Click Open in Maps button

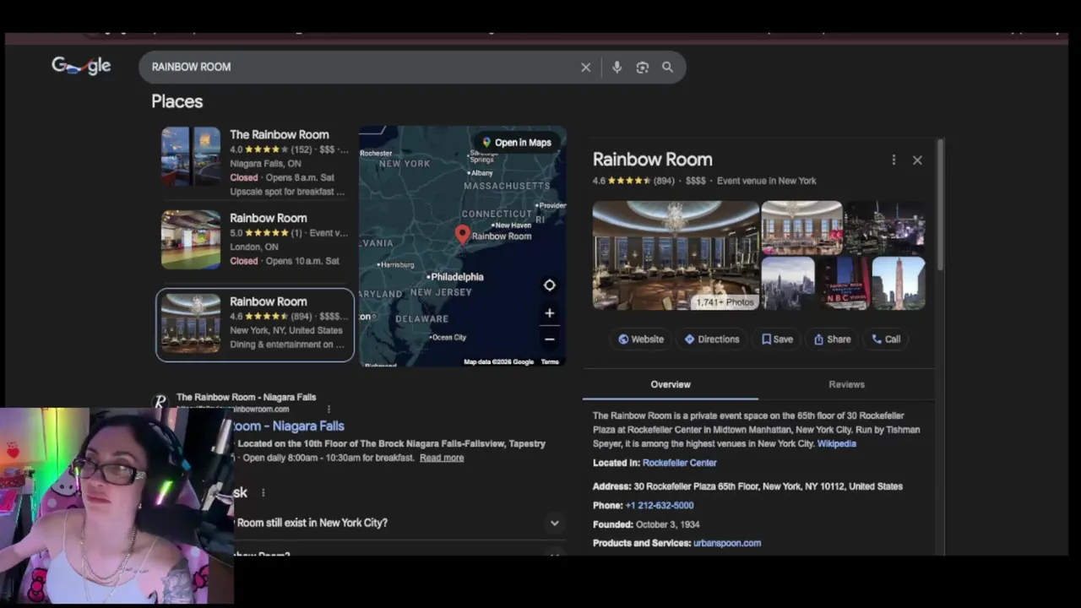[x=516, y=143]
